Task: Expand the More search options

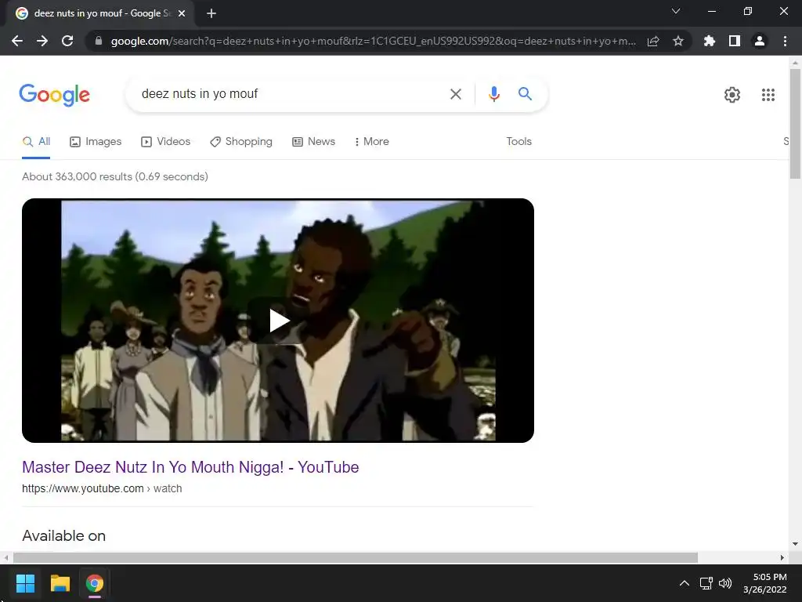Action: 372,142
